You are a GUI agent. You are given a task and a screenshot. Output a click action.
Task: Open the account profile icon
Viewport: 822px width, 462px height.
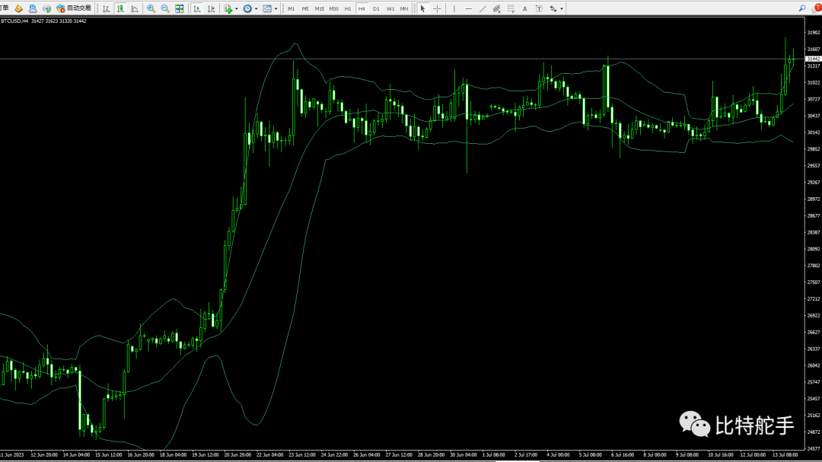[33, 8]
